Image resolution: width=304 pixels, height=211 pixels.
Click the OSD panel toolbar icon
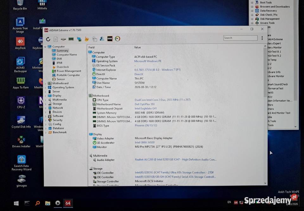tap(110, 39)
